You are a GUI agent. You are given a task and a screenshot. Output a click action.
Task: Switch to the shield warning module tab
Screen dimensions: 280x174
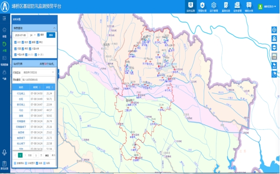click(x=202, y=7)
